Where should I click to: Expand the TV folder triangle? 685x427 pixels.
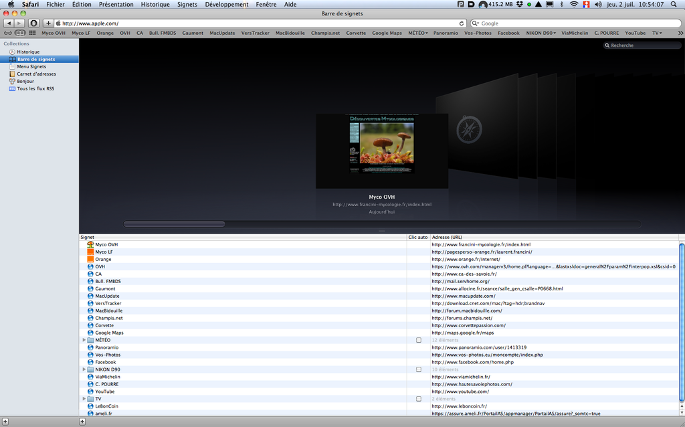pyautogui.click(x=84, y=399)
